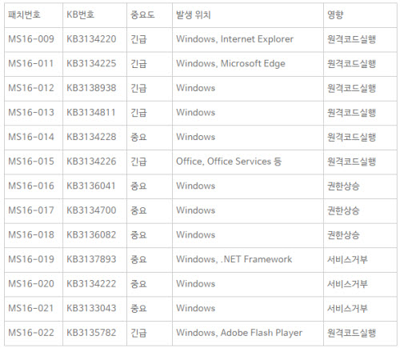
Task: Click the 발생 위치 column header
Action: pos(248,15)
